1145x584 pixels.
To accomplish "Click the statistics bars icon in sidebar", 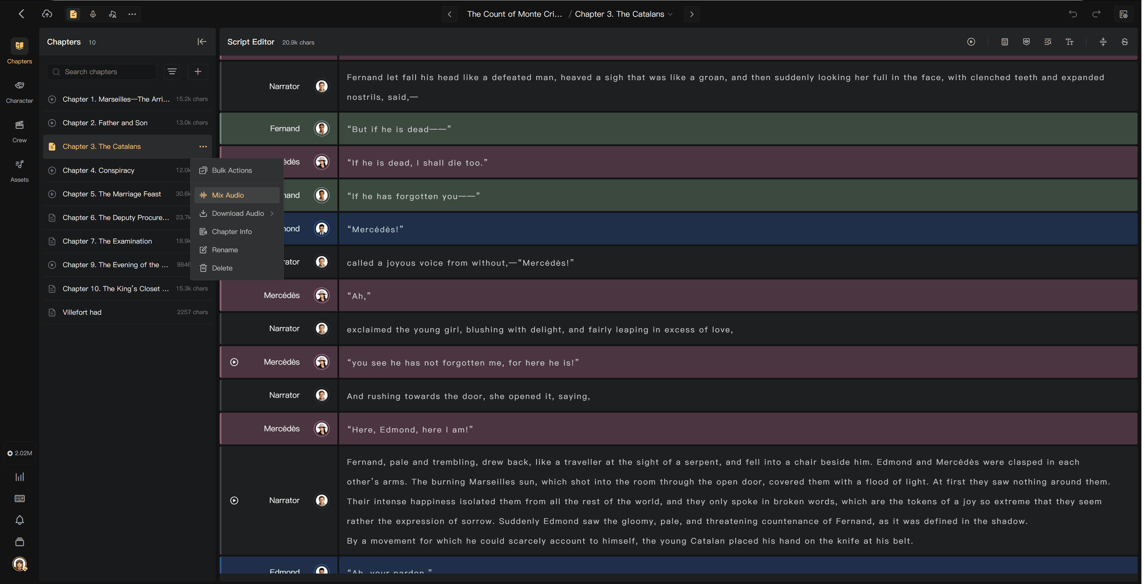I will click(x=20, y=477).
